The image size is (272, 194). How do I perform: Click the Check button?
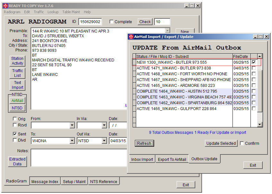pos(145,22)
